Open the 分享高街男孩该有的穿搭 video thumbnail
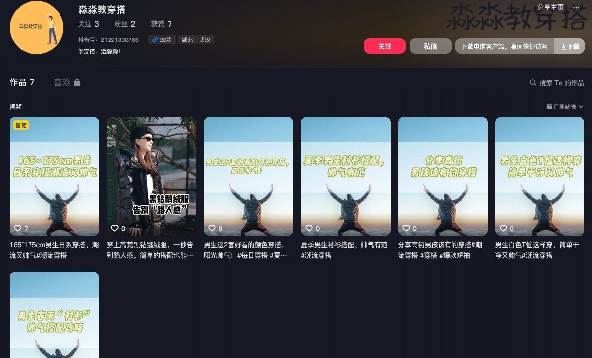Viewport: 592px width, 358px height. 443,176
